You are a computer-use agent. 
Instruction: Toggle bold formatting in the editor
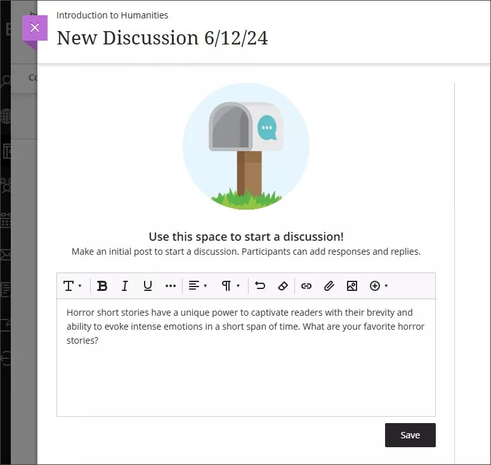[x=102, y=286]
